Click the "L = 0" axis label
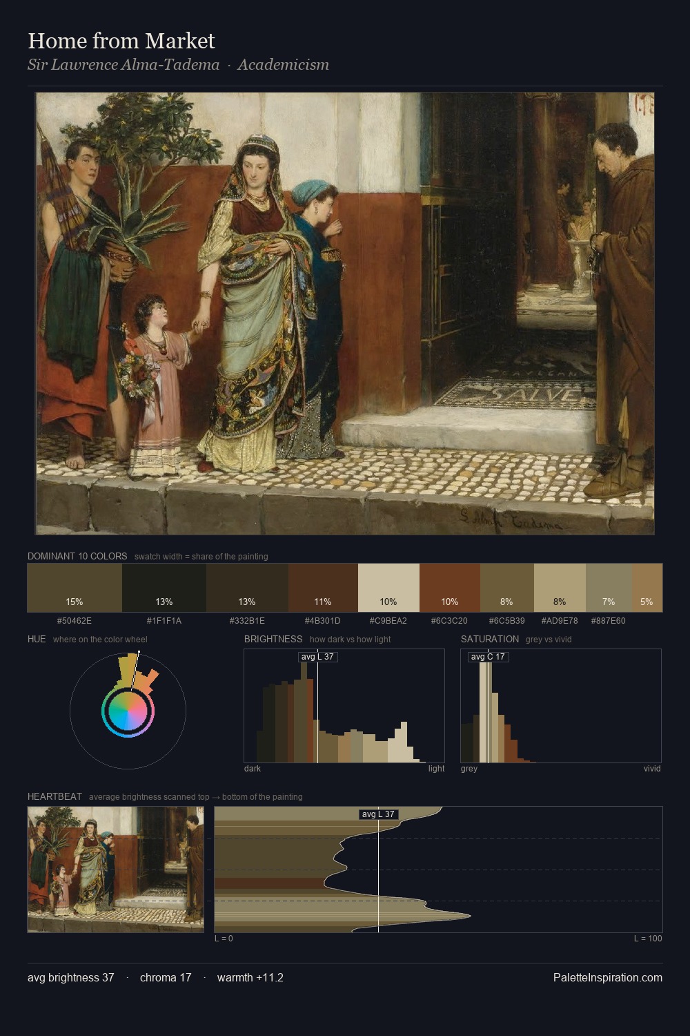 (224, 939)
